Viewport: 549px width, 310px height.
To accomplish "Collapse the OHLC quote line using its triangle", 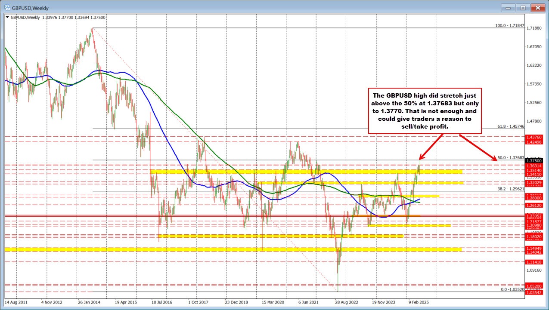I will point(7,17).
